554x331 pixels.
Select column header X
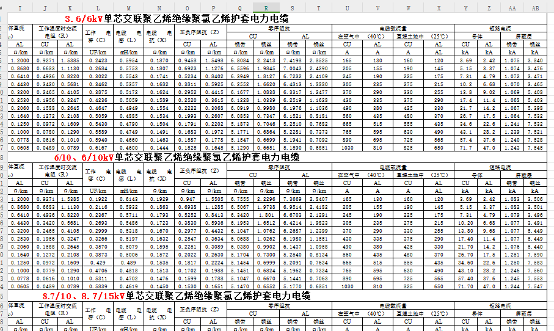tap(439, 7)
